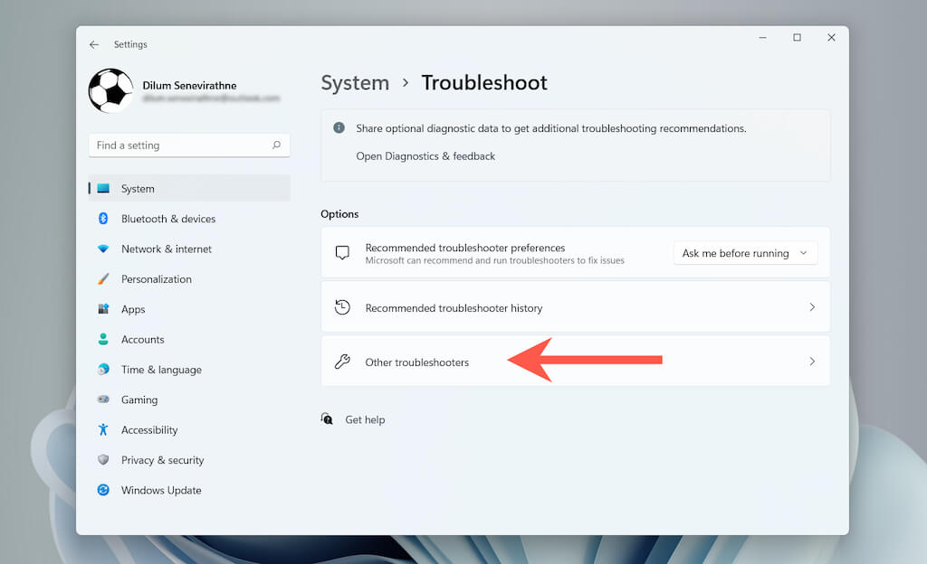Viewport: 927px width, 564px height.
Task: Go back using the back arrow
Action: 94,44
